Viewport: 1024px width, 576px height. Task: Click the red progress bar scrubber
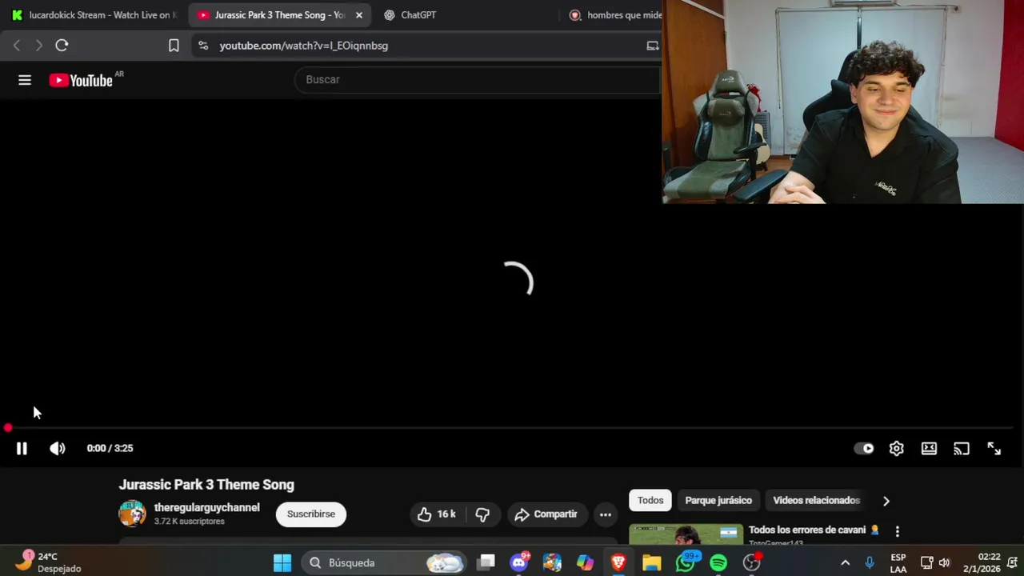(x=8, y=429)
